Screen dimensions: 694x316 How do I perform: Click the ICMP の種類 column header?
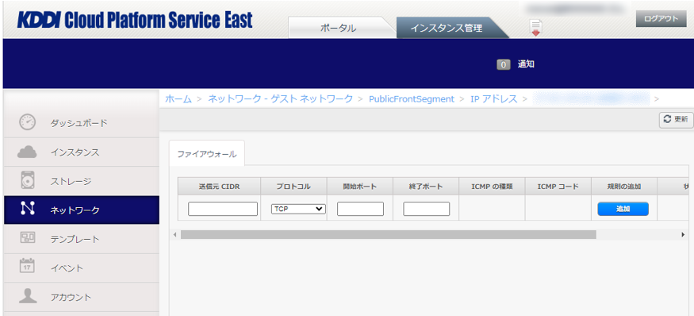(x=492, y=187)
